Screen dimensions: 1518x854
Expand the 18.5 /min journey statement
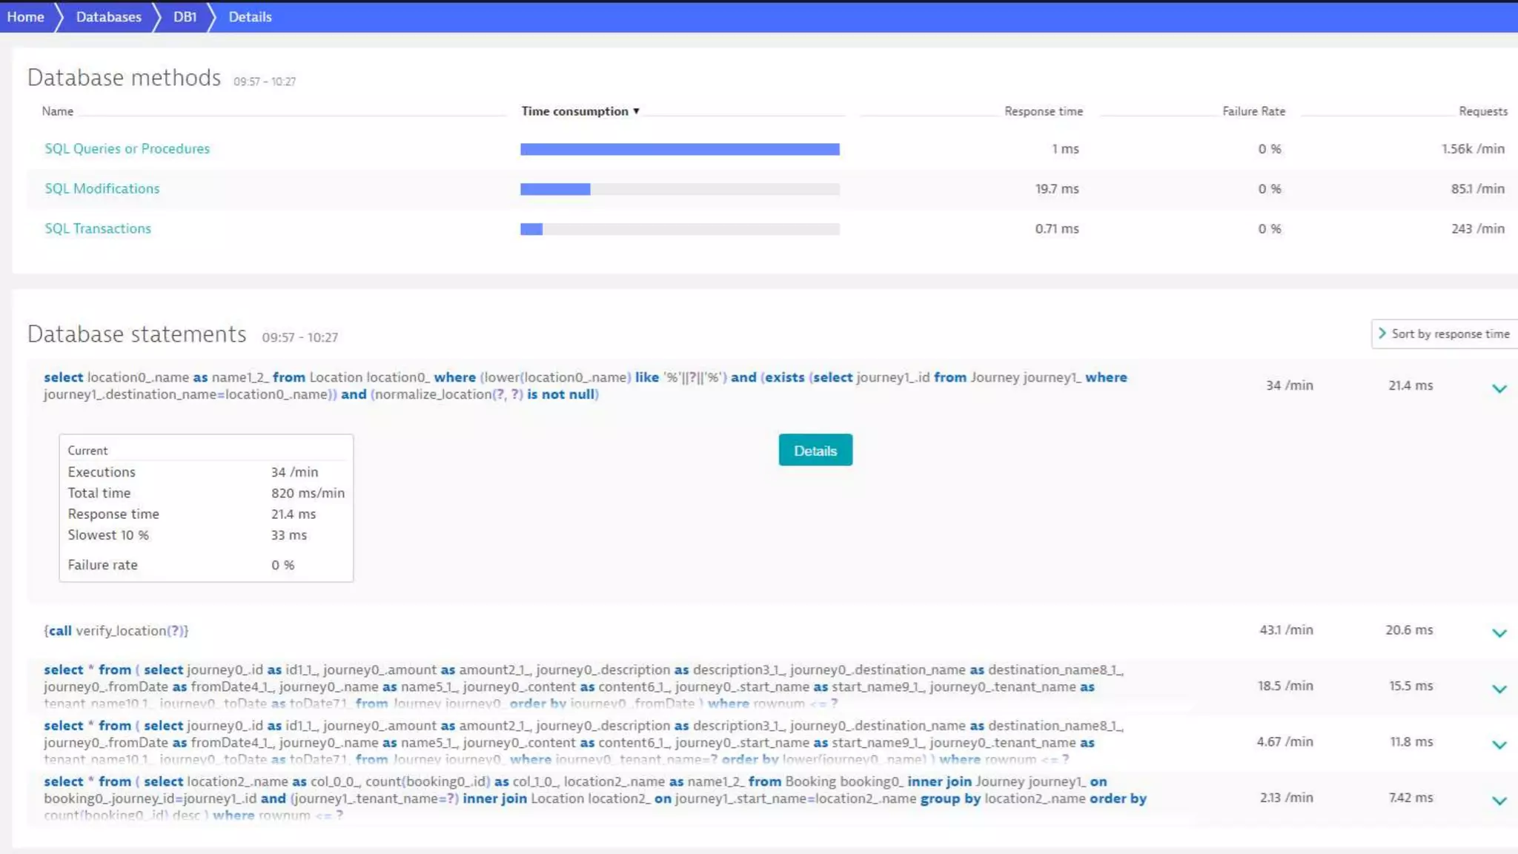1499,689
